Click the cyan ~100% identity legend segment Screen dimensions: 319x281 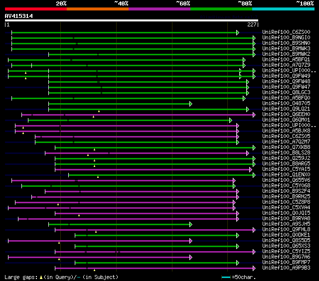click(284, 9)
